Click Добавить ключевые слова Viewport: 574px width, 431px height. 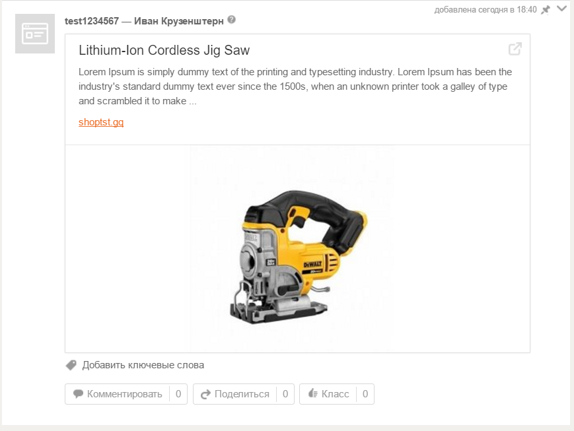(x=143, y=365)
